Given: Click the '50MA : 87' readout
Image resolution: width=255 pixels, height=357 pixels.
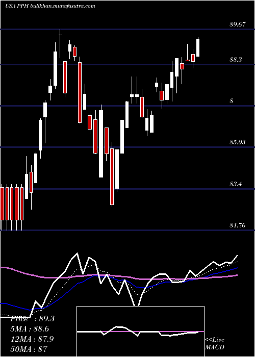Looking at the screenshot, I should tap(29, 349).
